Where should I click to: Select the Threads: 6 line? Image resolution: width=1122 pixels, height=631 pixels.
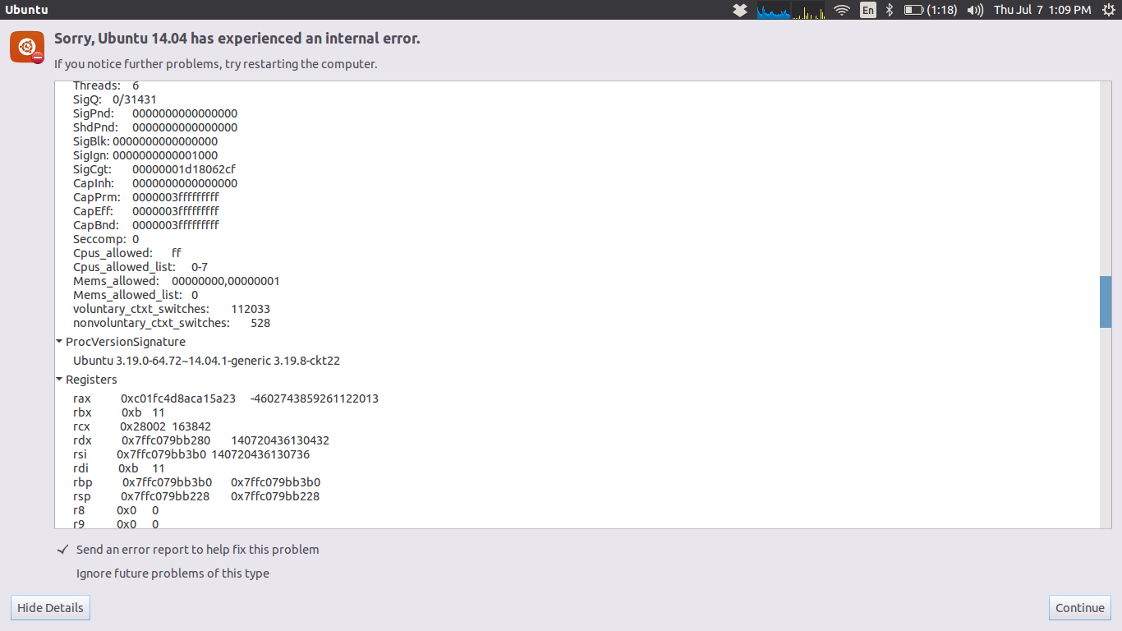tap(106, 85)
